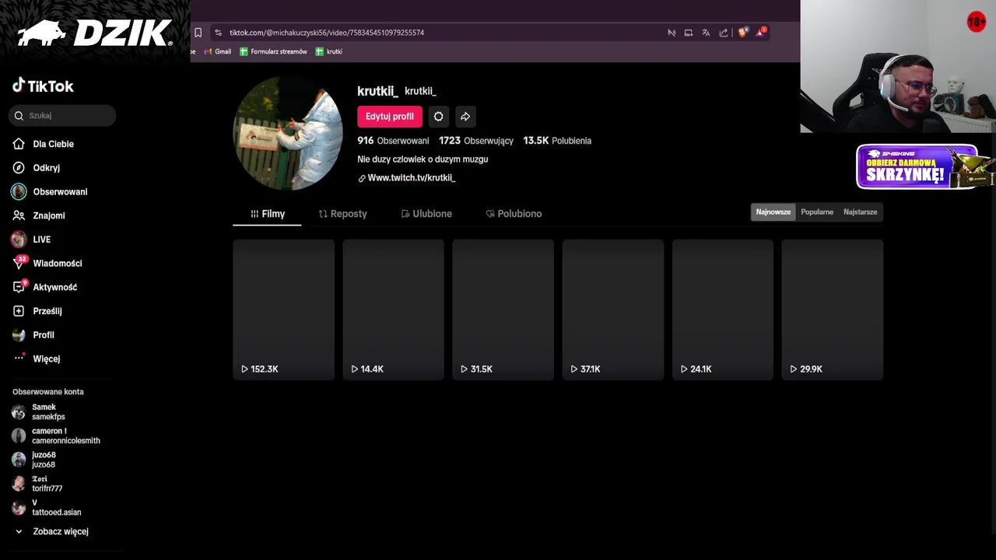This screenshot has width=996, height=560.
Task: Click the browser bookmark icon
Action: (198, 33)
